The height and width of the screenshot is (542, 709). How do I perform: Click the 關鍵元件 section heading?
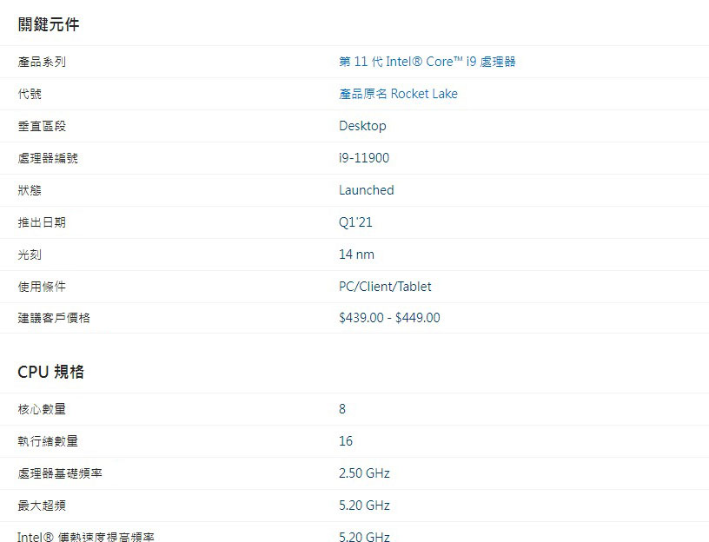49,24
